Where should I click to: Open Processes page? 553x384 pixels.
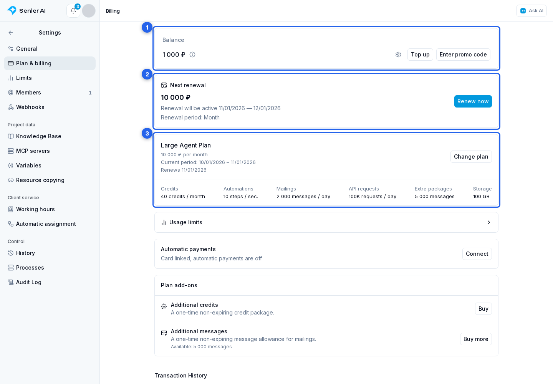pos(50,268)
